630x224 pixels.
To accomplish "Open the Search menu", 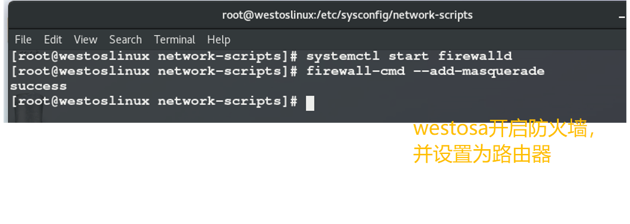I will pos(125,40).
